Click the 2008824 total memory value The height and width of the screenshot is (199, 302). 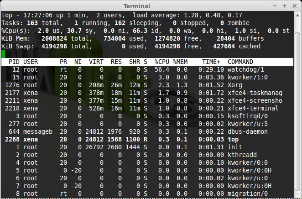coord(54,38)
